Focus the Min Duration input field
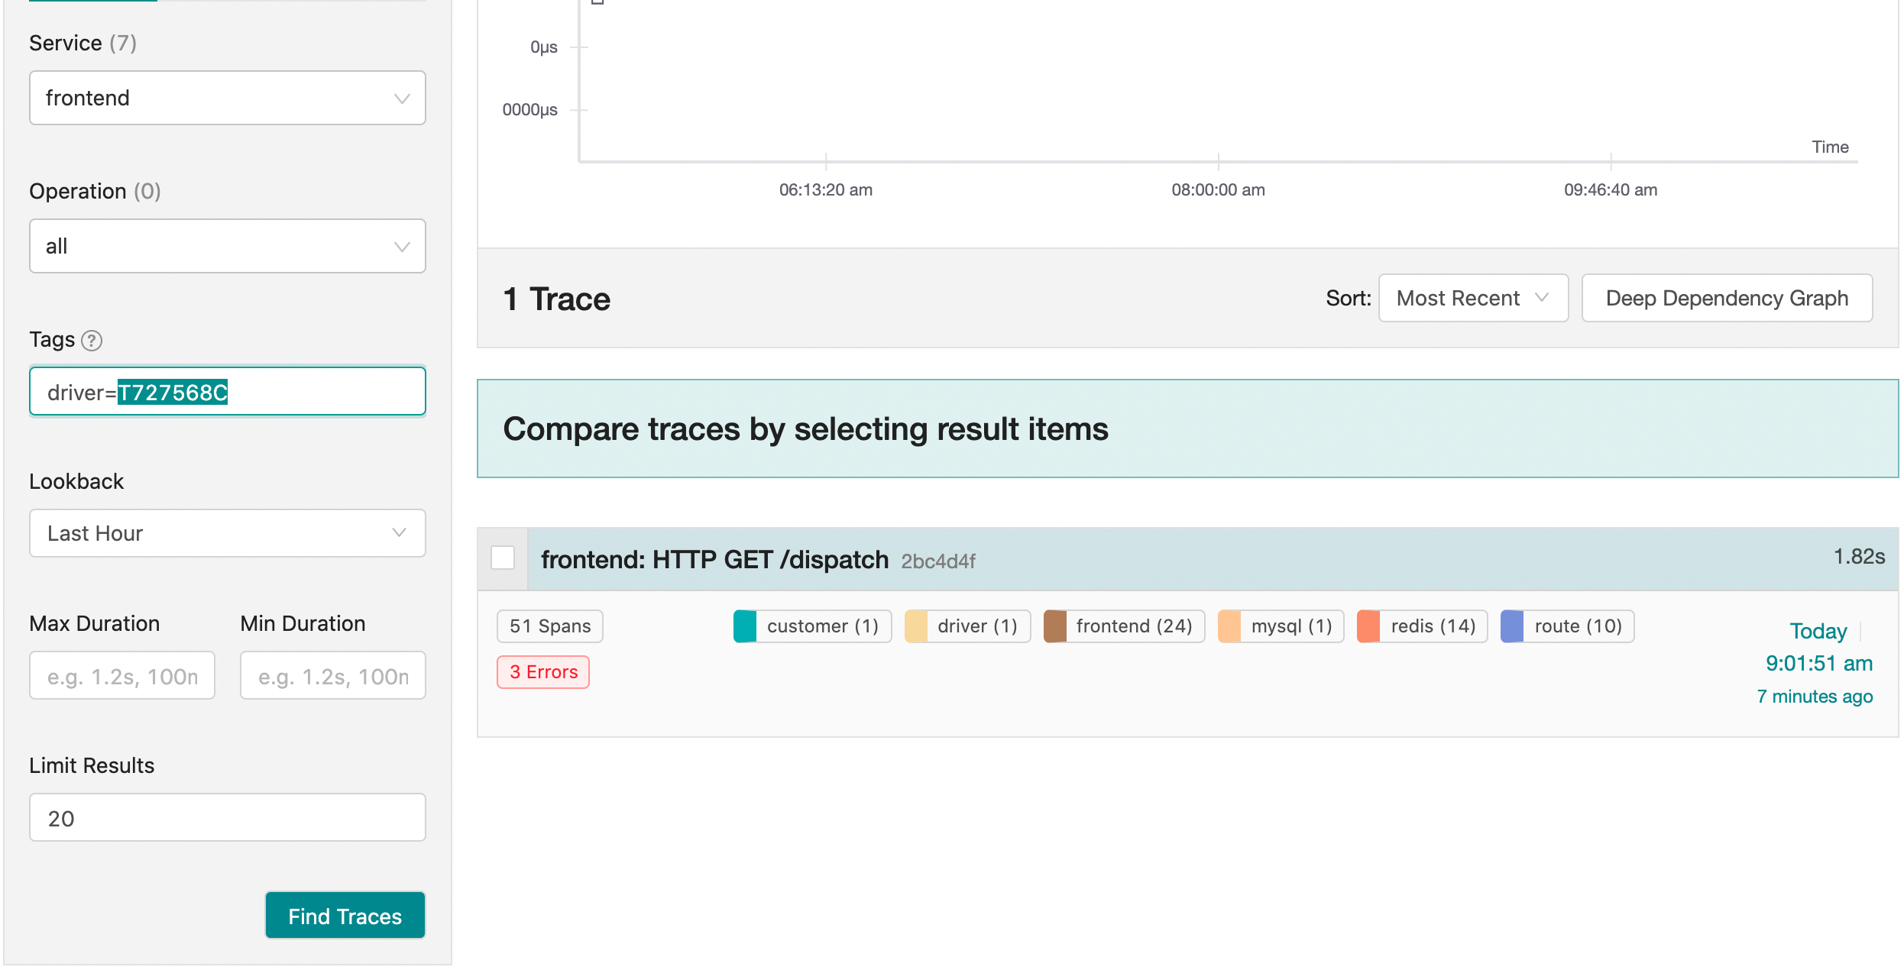Image resolution: width=1904 pixels, height=970 pixels. coord(332,676)
